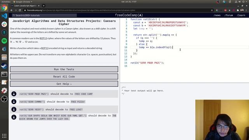Click 'Your test output will go here.' text
Image resolution: width=249 pixels, height=140 pixels.
[144, 91]
